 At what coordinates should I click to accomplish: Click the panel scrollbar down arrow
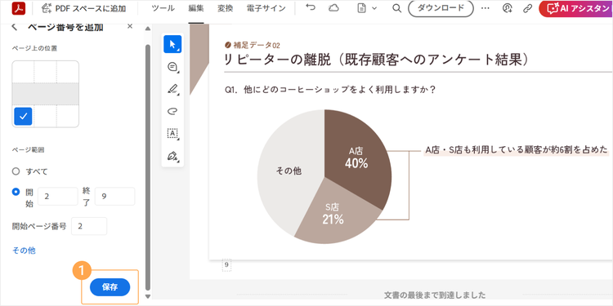tap(147, 297)
